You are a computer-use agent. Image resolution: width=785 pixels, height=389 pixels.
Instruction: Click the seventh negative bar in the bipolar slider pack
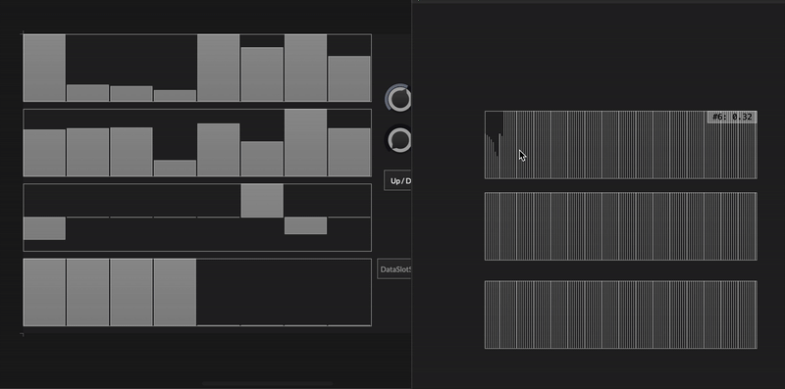point(305,225)
